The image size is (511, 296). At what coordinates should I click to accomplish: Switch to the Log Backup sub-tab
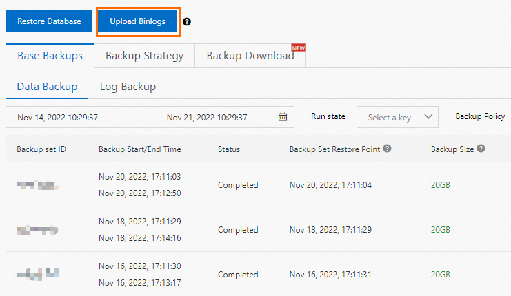click(128, 87)
